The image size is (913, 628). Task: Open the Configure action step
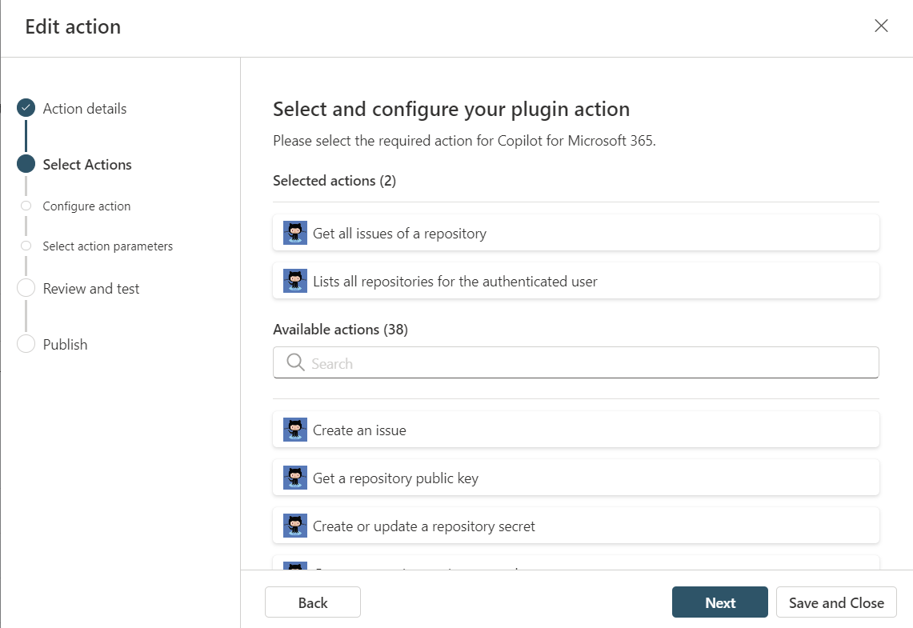[x=86, y=206]
